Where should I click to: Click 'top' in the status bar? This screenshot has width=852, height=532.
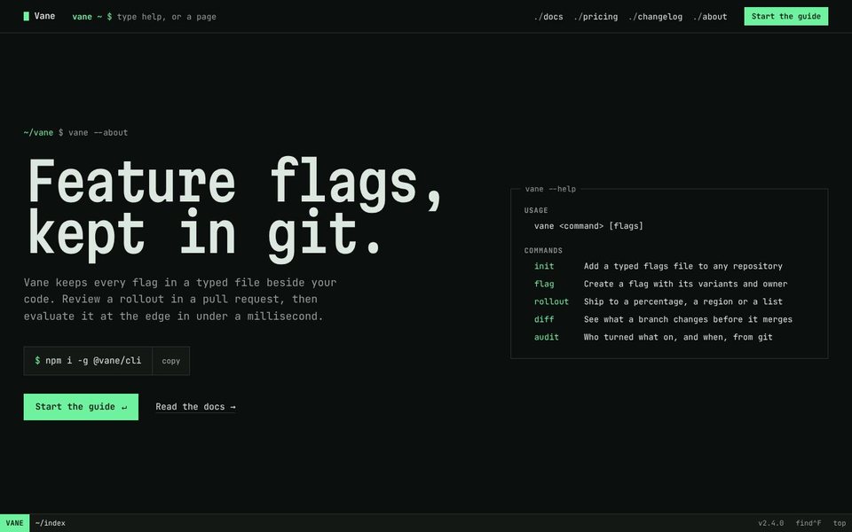840,523
